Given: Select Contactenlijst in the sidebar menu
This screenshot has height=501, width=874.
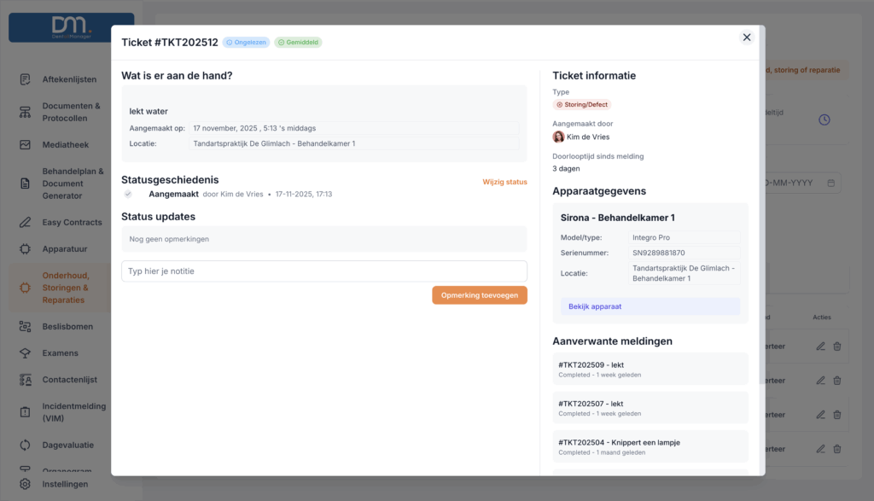Looking at the screenshot, I should tap(69, 379).
